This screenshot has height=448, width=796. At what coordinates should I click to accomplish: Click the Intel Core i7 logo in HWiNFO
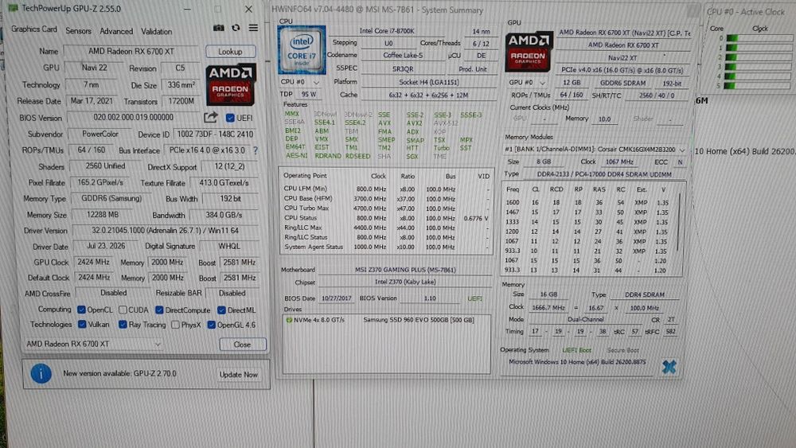pyautogui.click(x=302, y=49)
